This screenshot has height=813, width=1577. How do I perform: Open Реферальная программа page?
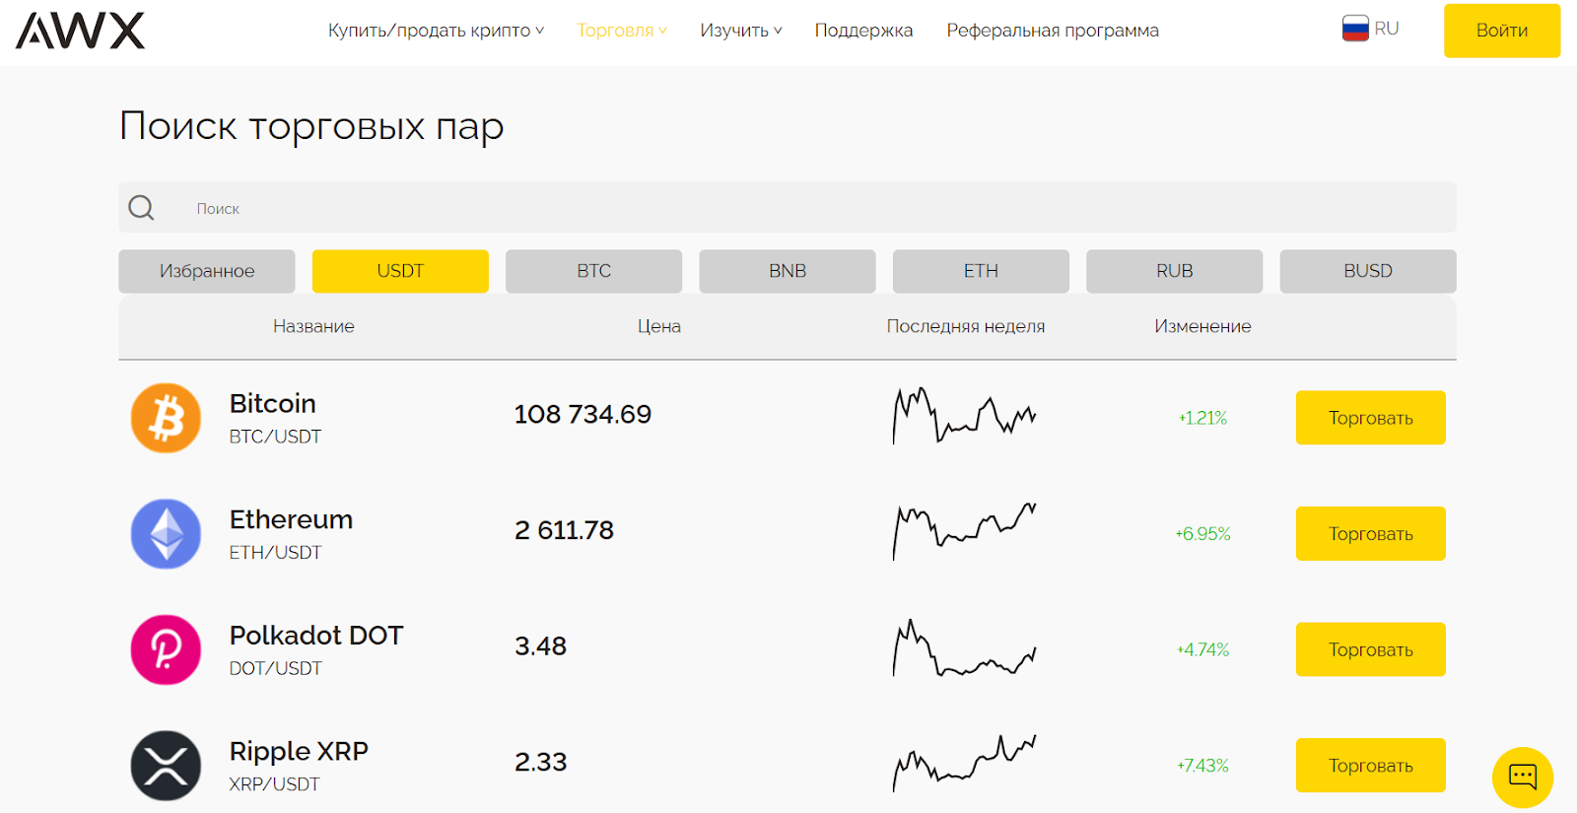1053,31
